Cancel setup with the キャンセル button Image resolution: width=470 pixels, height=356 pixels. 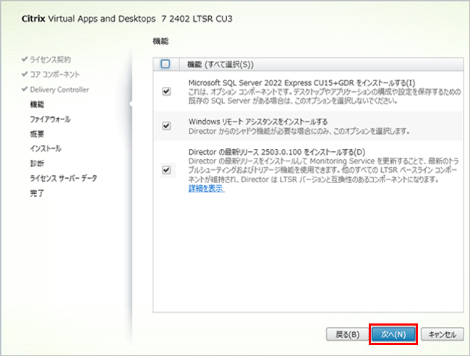[441, 334]
